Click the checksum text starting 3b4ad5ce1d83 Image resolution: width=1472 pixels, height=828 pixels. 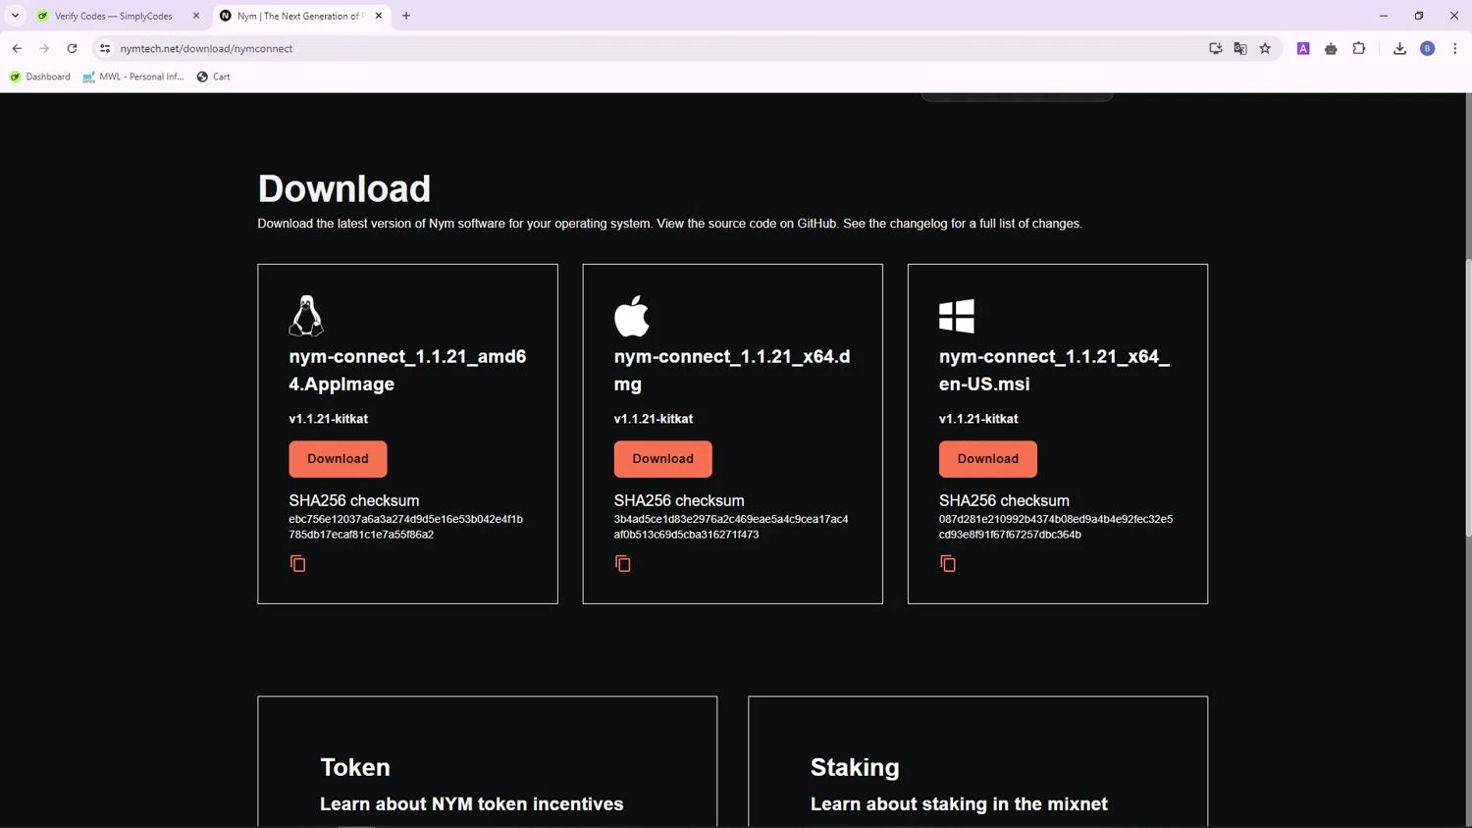click(731, 527)
